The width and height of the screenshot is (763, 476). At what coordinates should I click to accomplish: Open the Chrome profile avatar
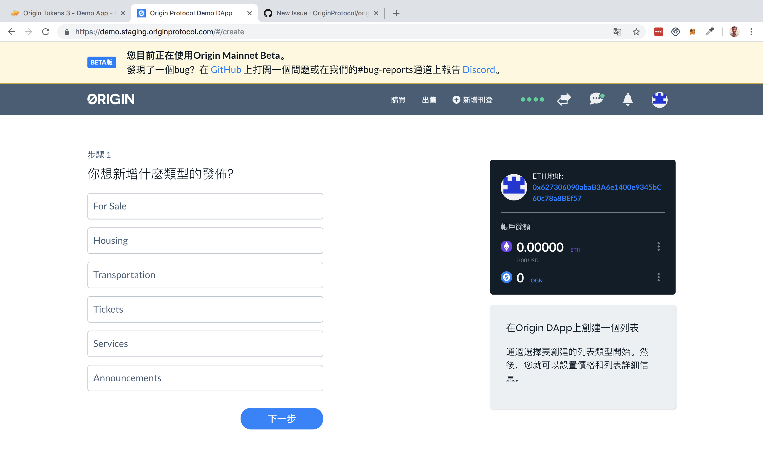click(x=734, y=32)
